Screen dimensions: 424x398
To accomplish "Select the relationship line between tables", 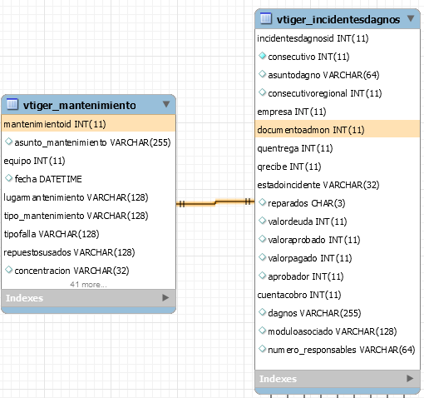I will point(215,202).
